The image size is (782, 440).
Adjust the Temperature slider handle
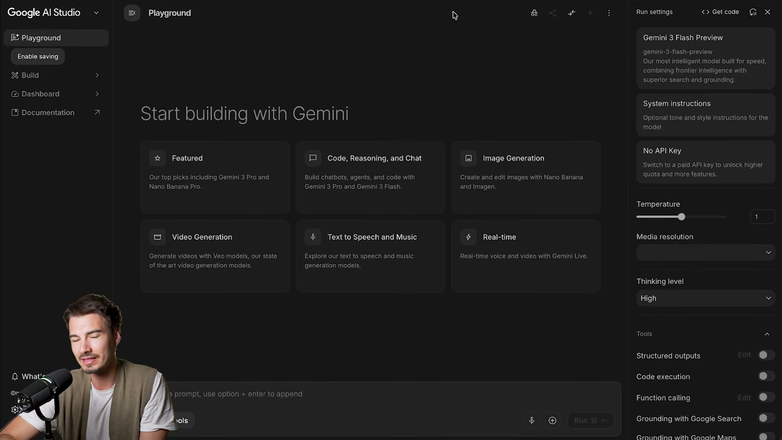(681, 217)
